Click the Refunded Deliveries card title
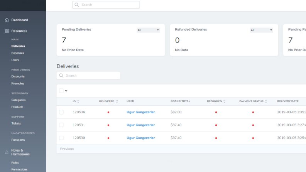This screenshot has width=306, height=172. [x=191, y=29]
